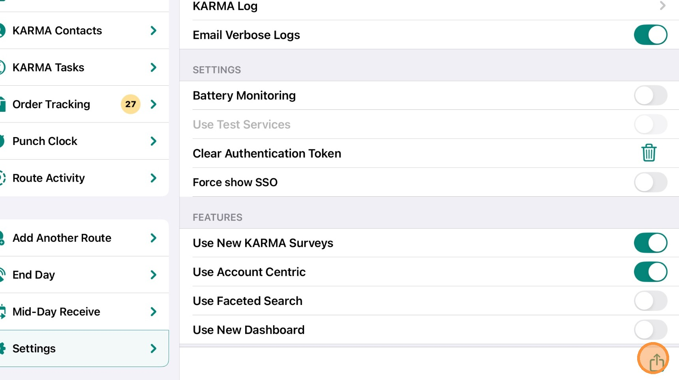Enable the Battery Monitoring switch

(x=651, y=96)
